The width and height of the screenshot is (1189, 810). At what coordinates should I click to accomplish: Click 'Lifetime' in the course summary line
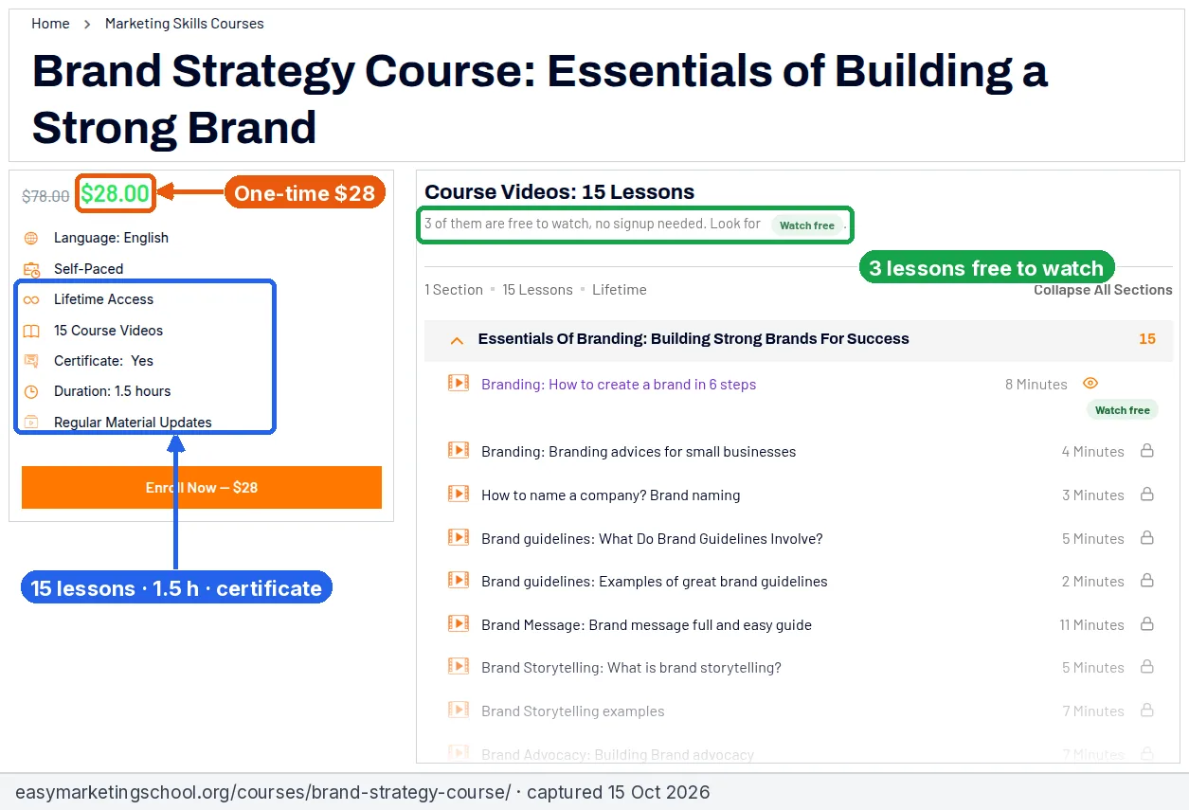tap(620, 290)
